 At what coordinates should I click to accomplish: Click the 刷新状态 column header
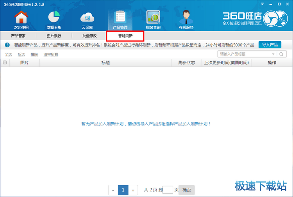[186, 63]
